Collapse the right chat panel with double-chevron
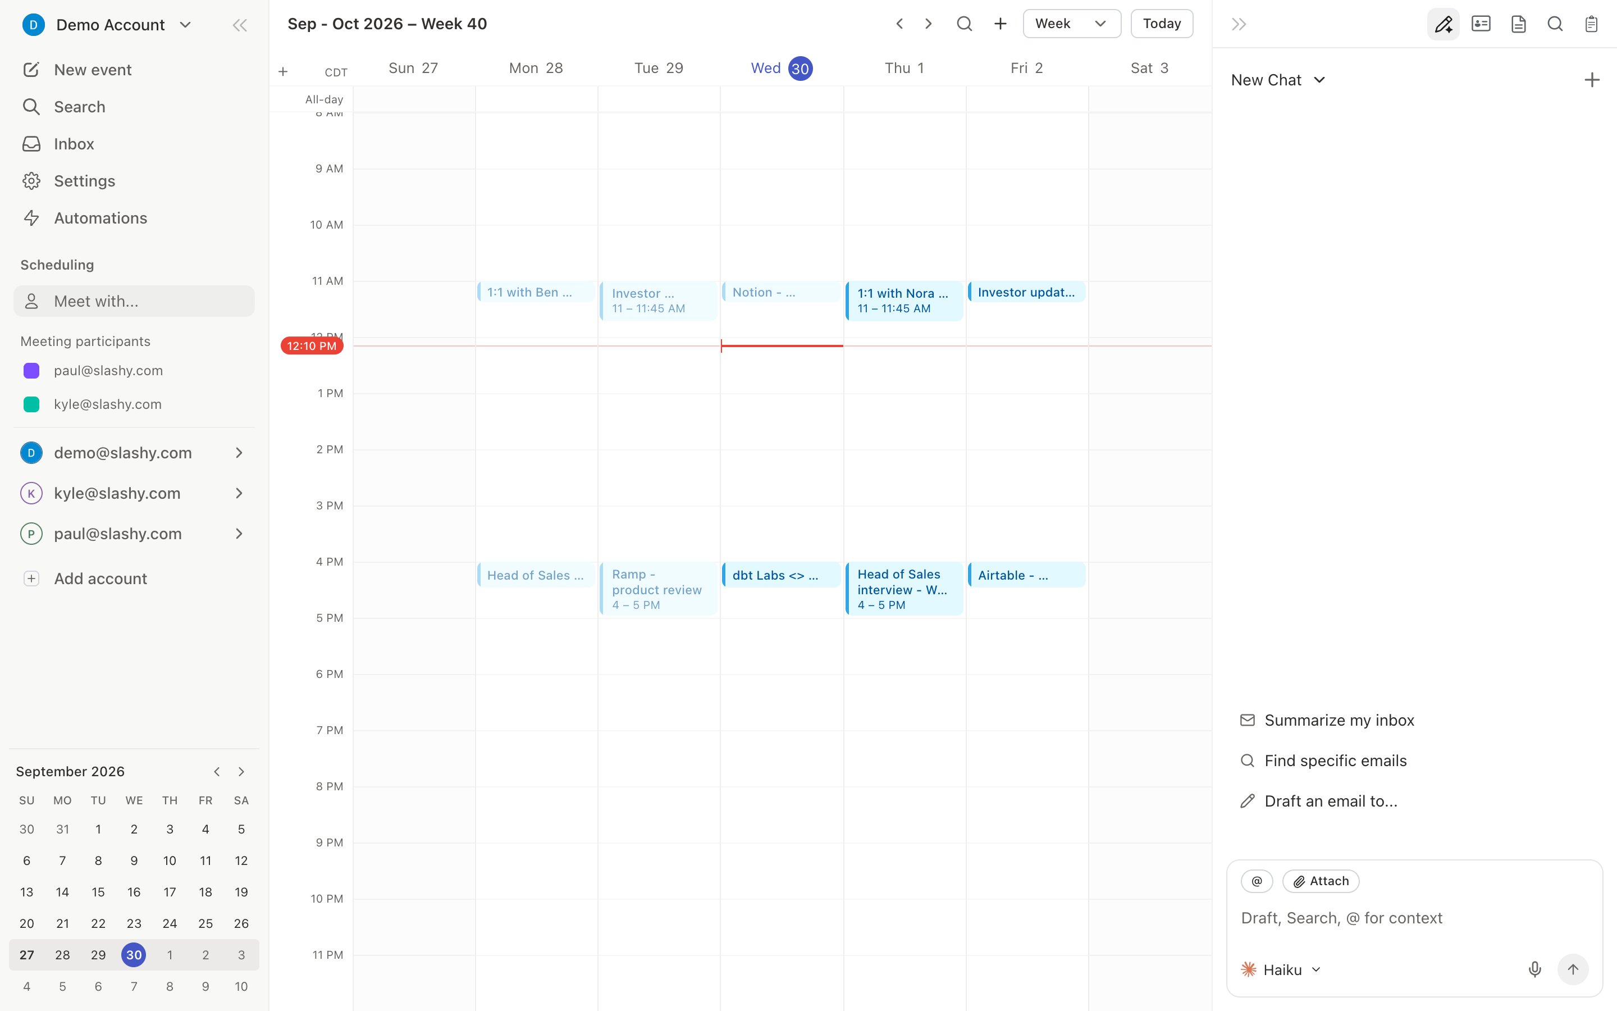This screenshot has width=1617, height=1011. click(x=1239, y=25)
